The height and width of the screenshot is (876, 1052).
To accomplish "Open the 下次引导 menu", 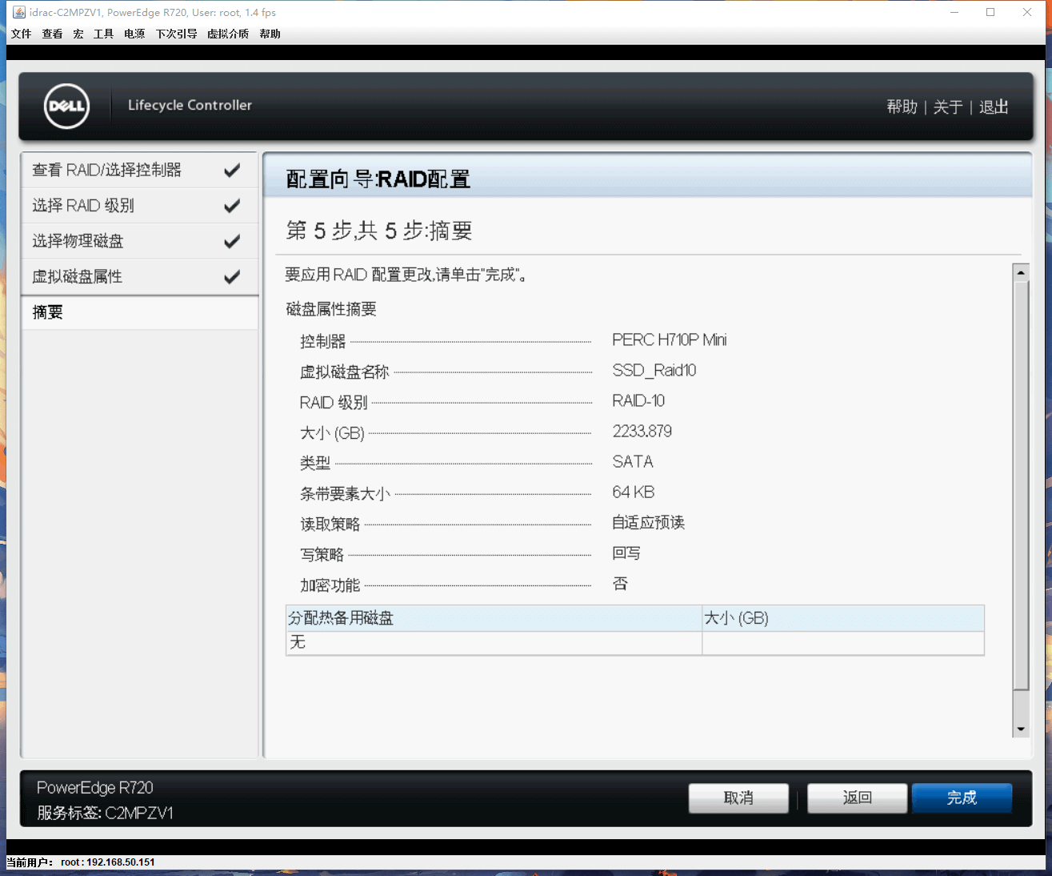I will (176, 34).
